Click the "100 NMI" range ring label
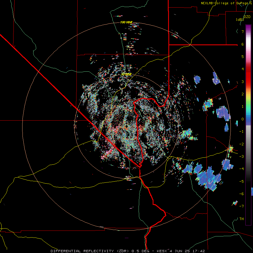The height and width of the screenshot is (253, 253). click(x=126, y=22)
